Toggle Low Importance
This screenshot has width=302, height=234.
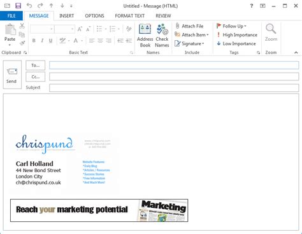236,43
